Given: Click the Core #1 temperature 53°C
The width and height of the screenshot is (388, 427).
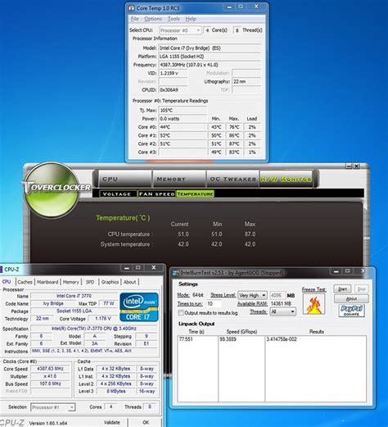Looking at the screenshot, I should [x=183, y=135].
